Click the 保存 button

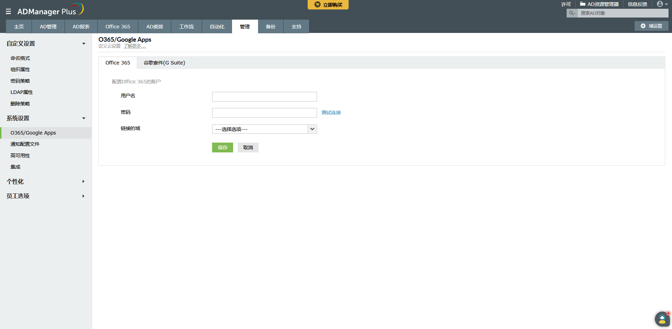point(223,148)
